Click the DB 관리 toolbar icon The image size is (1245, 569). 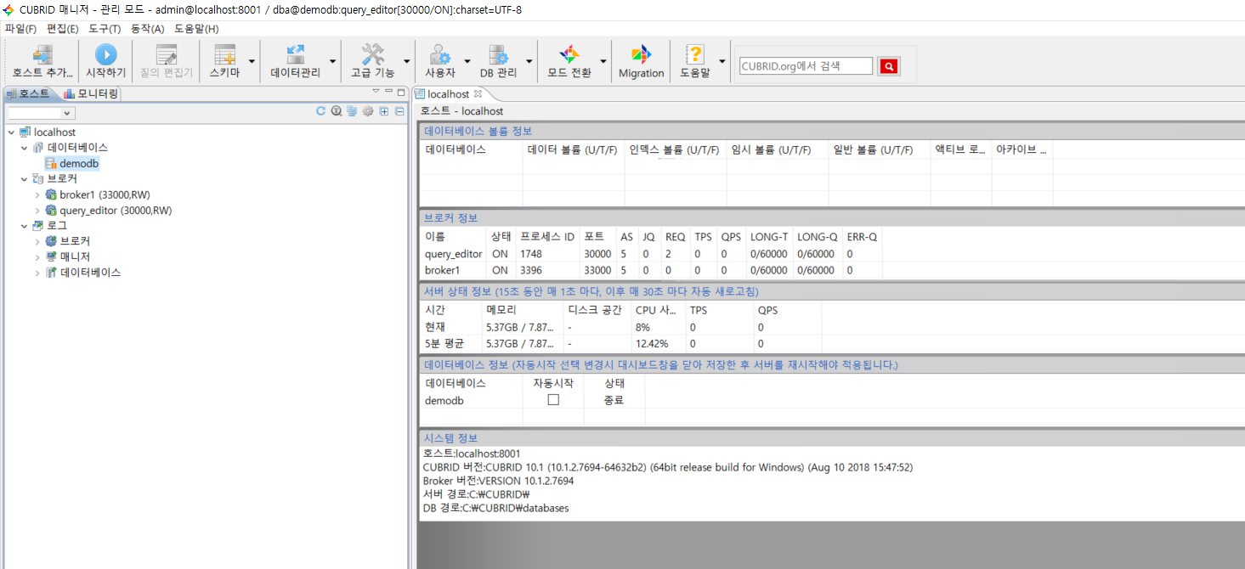pyautogui.click(x=498, y=55)
